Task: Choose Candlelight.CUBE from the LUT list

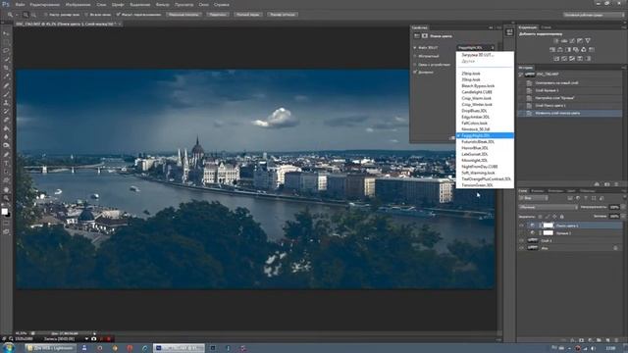Action: click(x=477, y=92)
